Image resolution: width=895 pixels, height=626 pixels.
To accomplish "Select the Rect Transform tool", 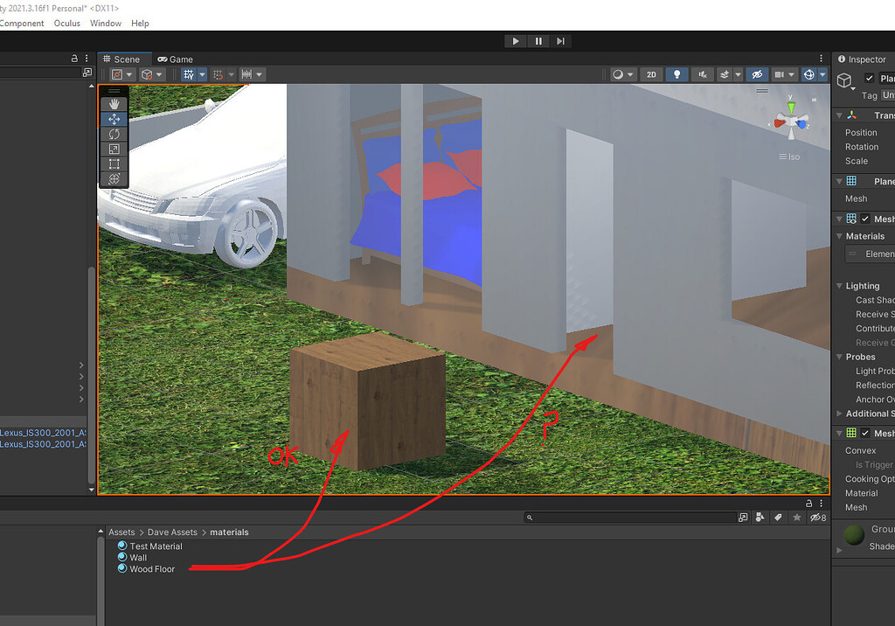I will point(114,163).
